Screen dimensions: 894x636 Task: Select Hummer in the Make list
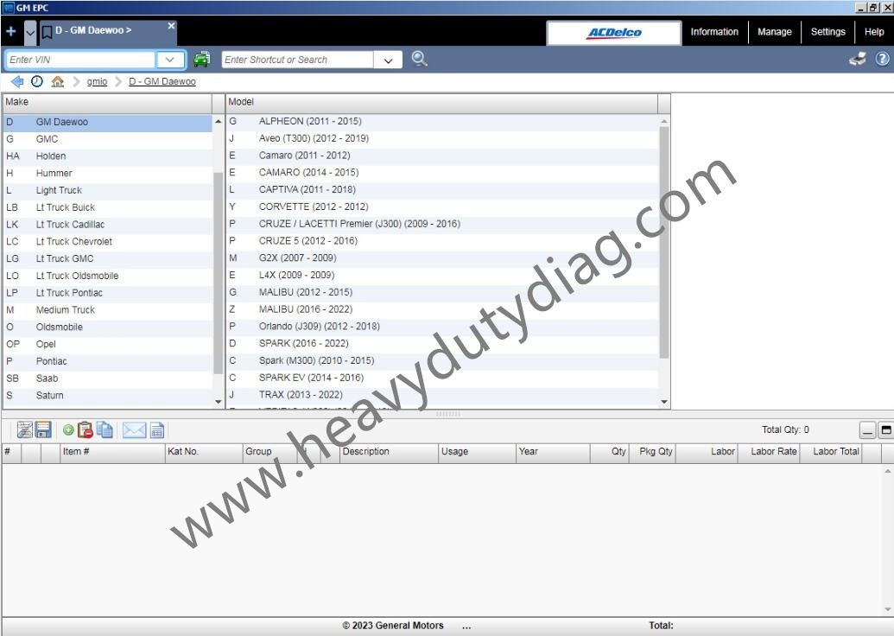coord(108,174)
